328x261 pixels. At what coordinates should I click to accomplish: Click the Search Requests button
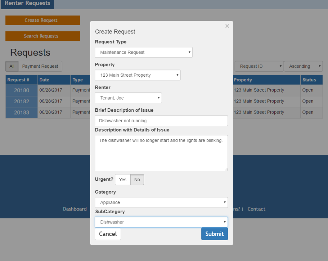[x=43, y=36]
